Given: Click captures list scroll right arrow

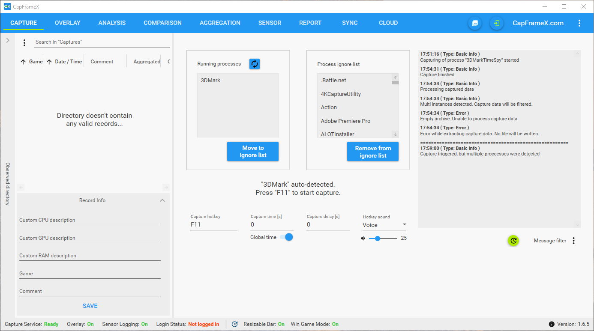Looking at the screenshot, I should click(x=166, y=188).
